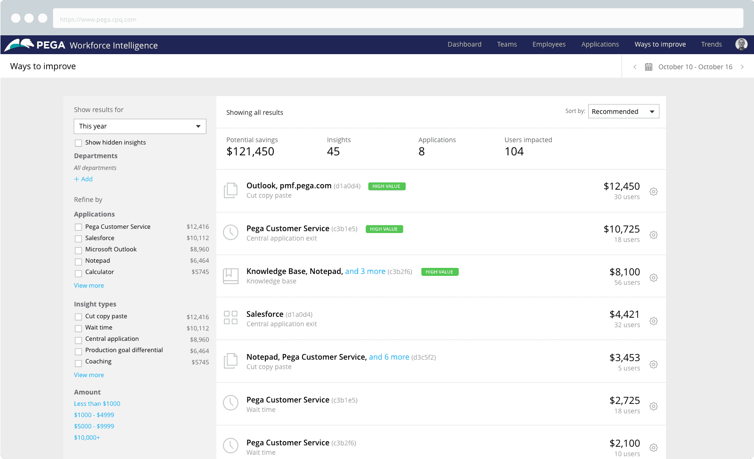The height and width of the screenshot is (459, 754).
Task: Open Teams tab
Action: (507, 44)
